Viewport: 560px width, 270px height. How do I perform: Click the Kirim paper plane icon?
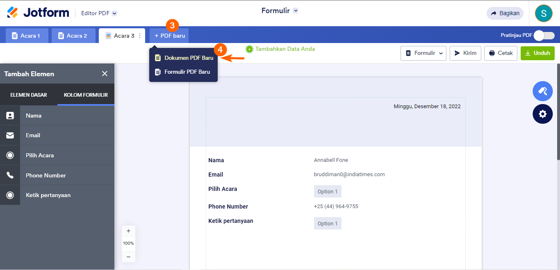click(x=458, y=53)
